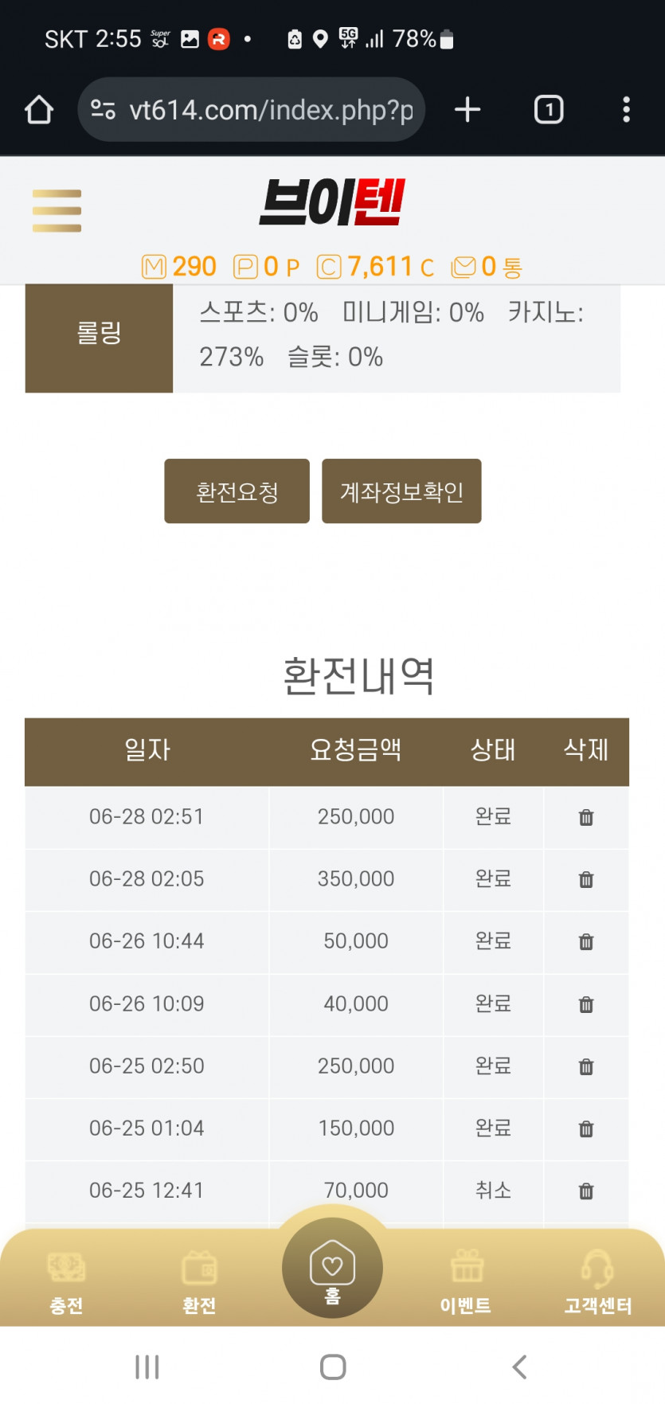
Task: Trash the 06-25 01:04 withdrawal entry
Action: (x=586, y=1128)
